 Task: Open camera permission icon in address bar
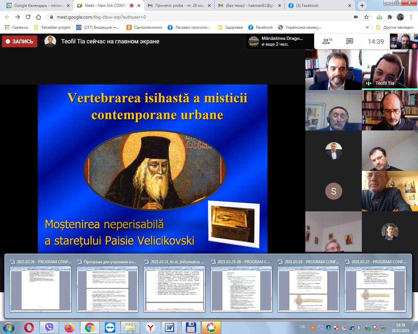tap(356, 17)
